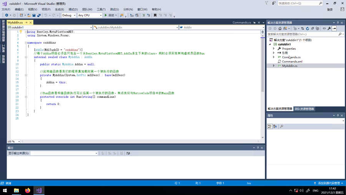Open the 服务器资源管理器 side tab

click(3, 31)
